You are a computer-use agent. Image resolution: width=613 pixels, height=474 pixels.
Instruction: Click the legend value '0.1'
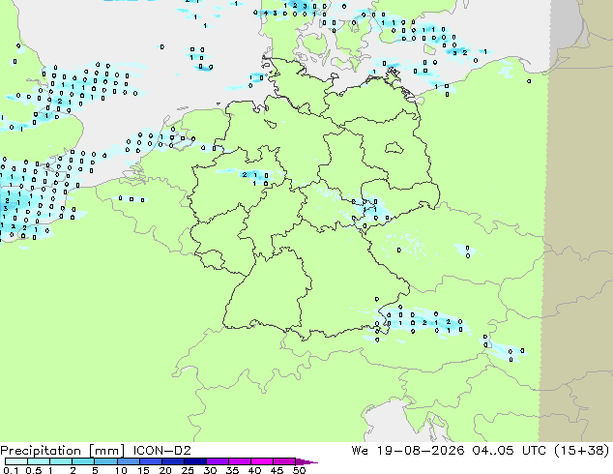pos(11,470)
